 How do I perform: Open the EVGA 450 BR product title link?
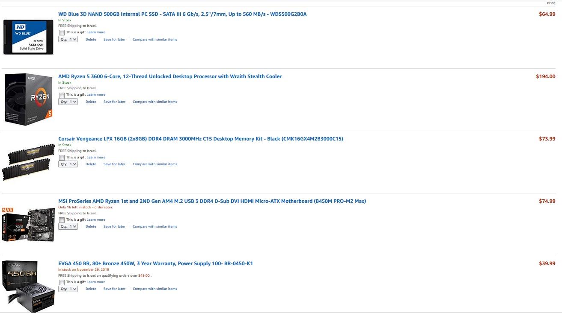(155, 263)
